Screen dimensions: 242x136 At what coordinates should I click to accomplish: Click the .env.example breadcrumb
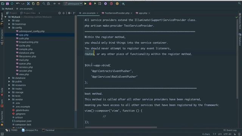pyautogui.click(x=24, y=9)
